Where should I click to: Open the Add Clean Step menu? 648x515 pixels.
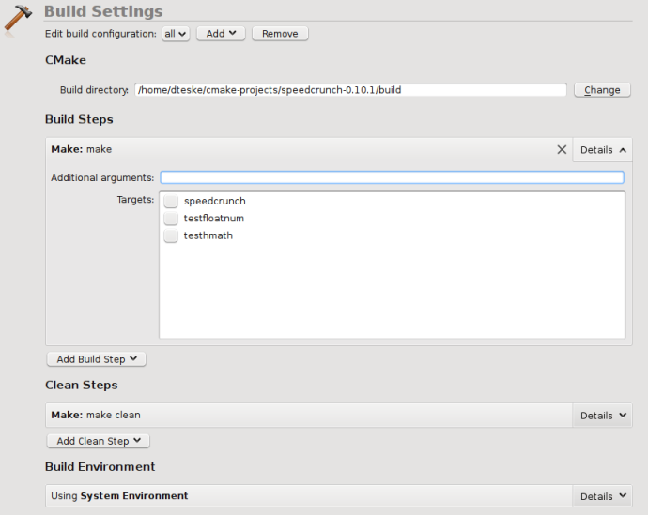98,441
